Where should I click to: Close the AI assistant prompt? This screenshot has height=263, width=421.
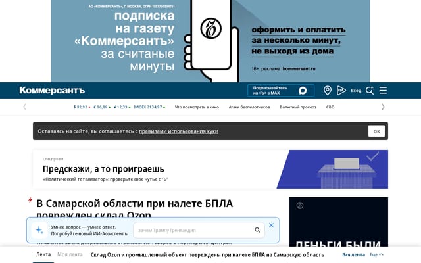tap(271, 226)
